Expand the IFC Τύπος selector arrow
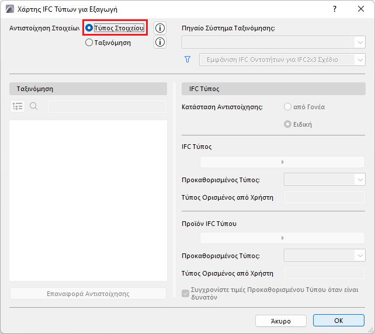375x334 pixels. click(x=282, y=162)
